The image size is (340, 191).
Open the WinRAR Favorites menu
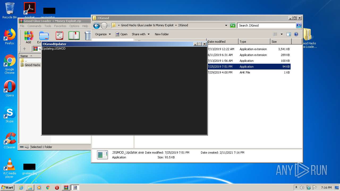(x=60, y=26)
